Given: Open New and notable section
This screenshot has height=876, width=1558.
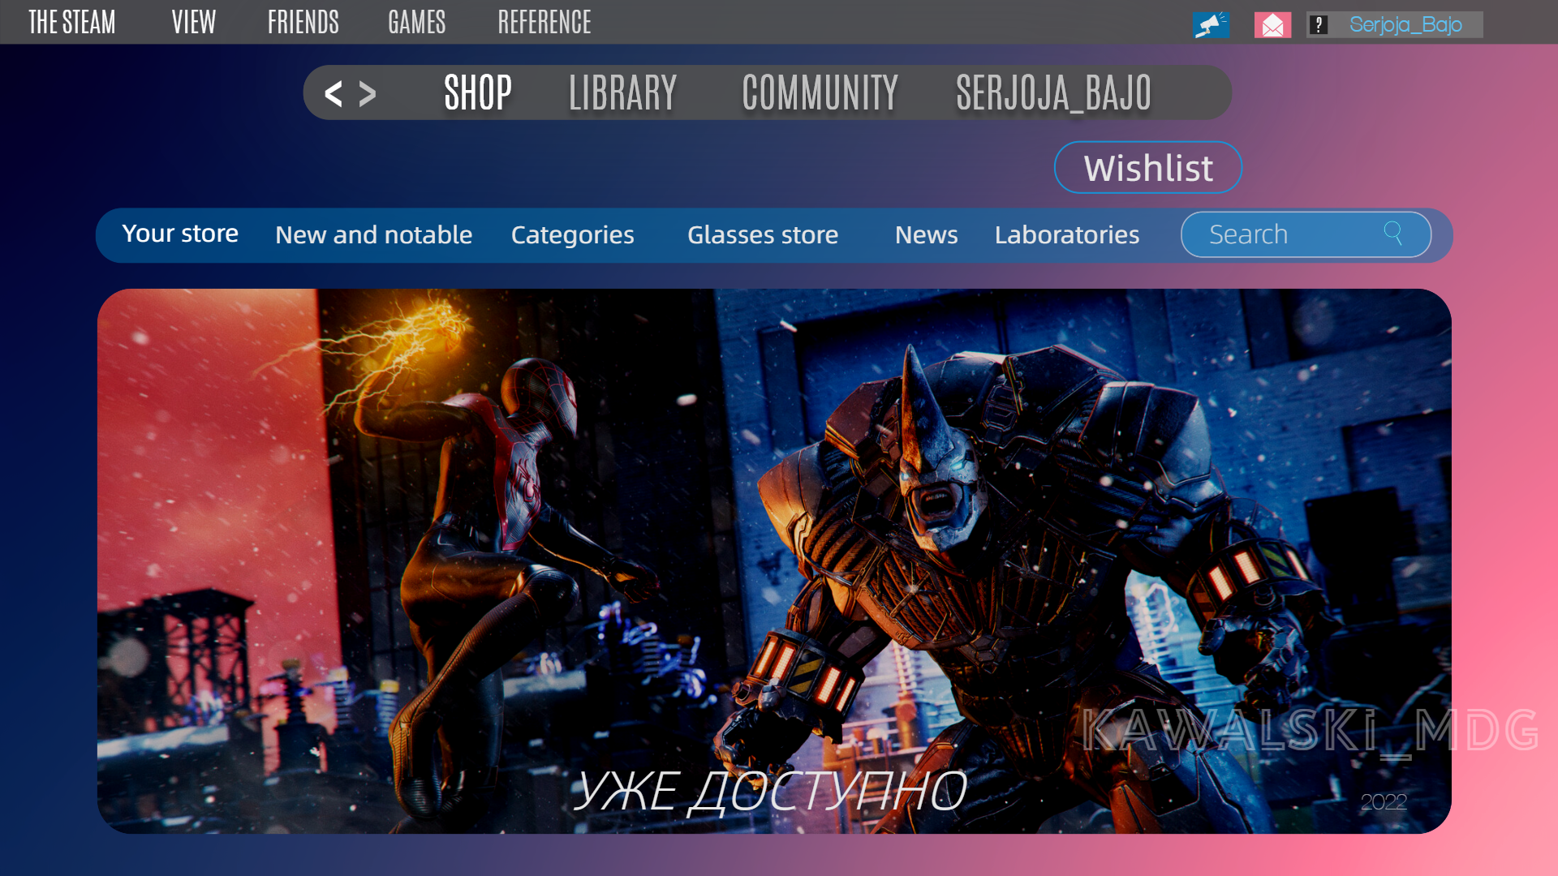Looking at the screenshot, I should click(373, 234).
